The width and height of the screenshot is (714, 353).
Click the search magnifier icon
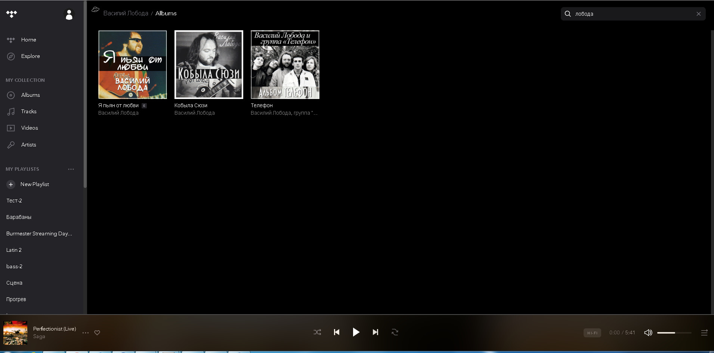tap(568, 14)
